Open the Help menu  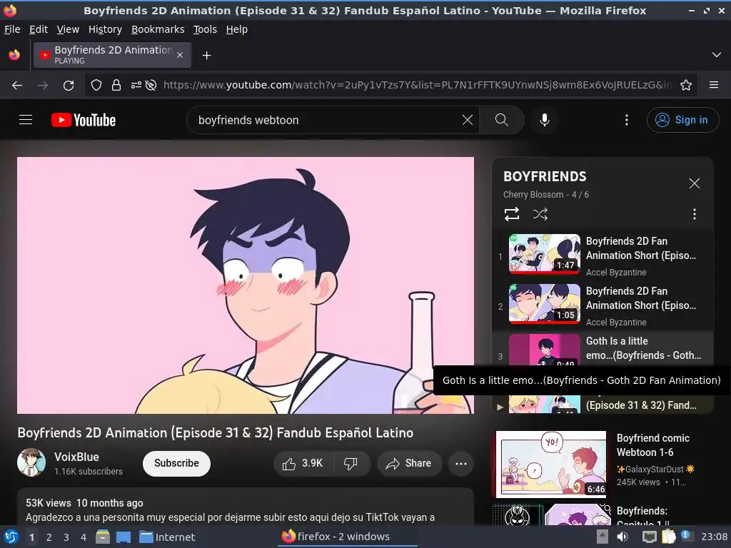pos(237,29)
